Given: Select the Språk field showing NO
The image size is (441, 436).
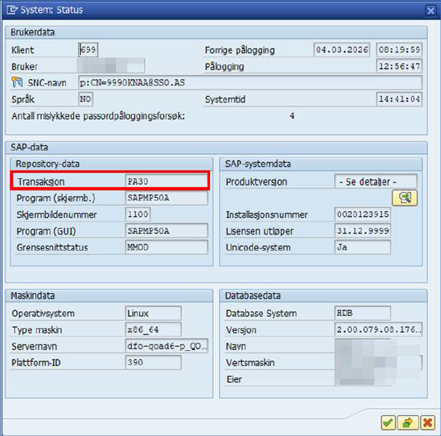Looking at the screenshot, I should pos(85,99).
